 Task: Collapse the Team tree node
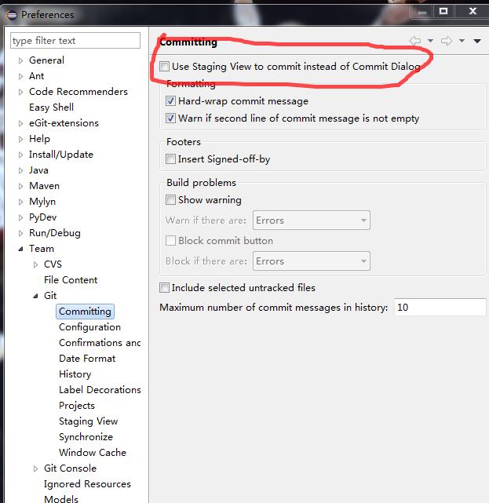click(x=20, y=249)
